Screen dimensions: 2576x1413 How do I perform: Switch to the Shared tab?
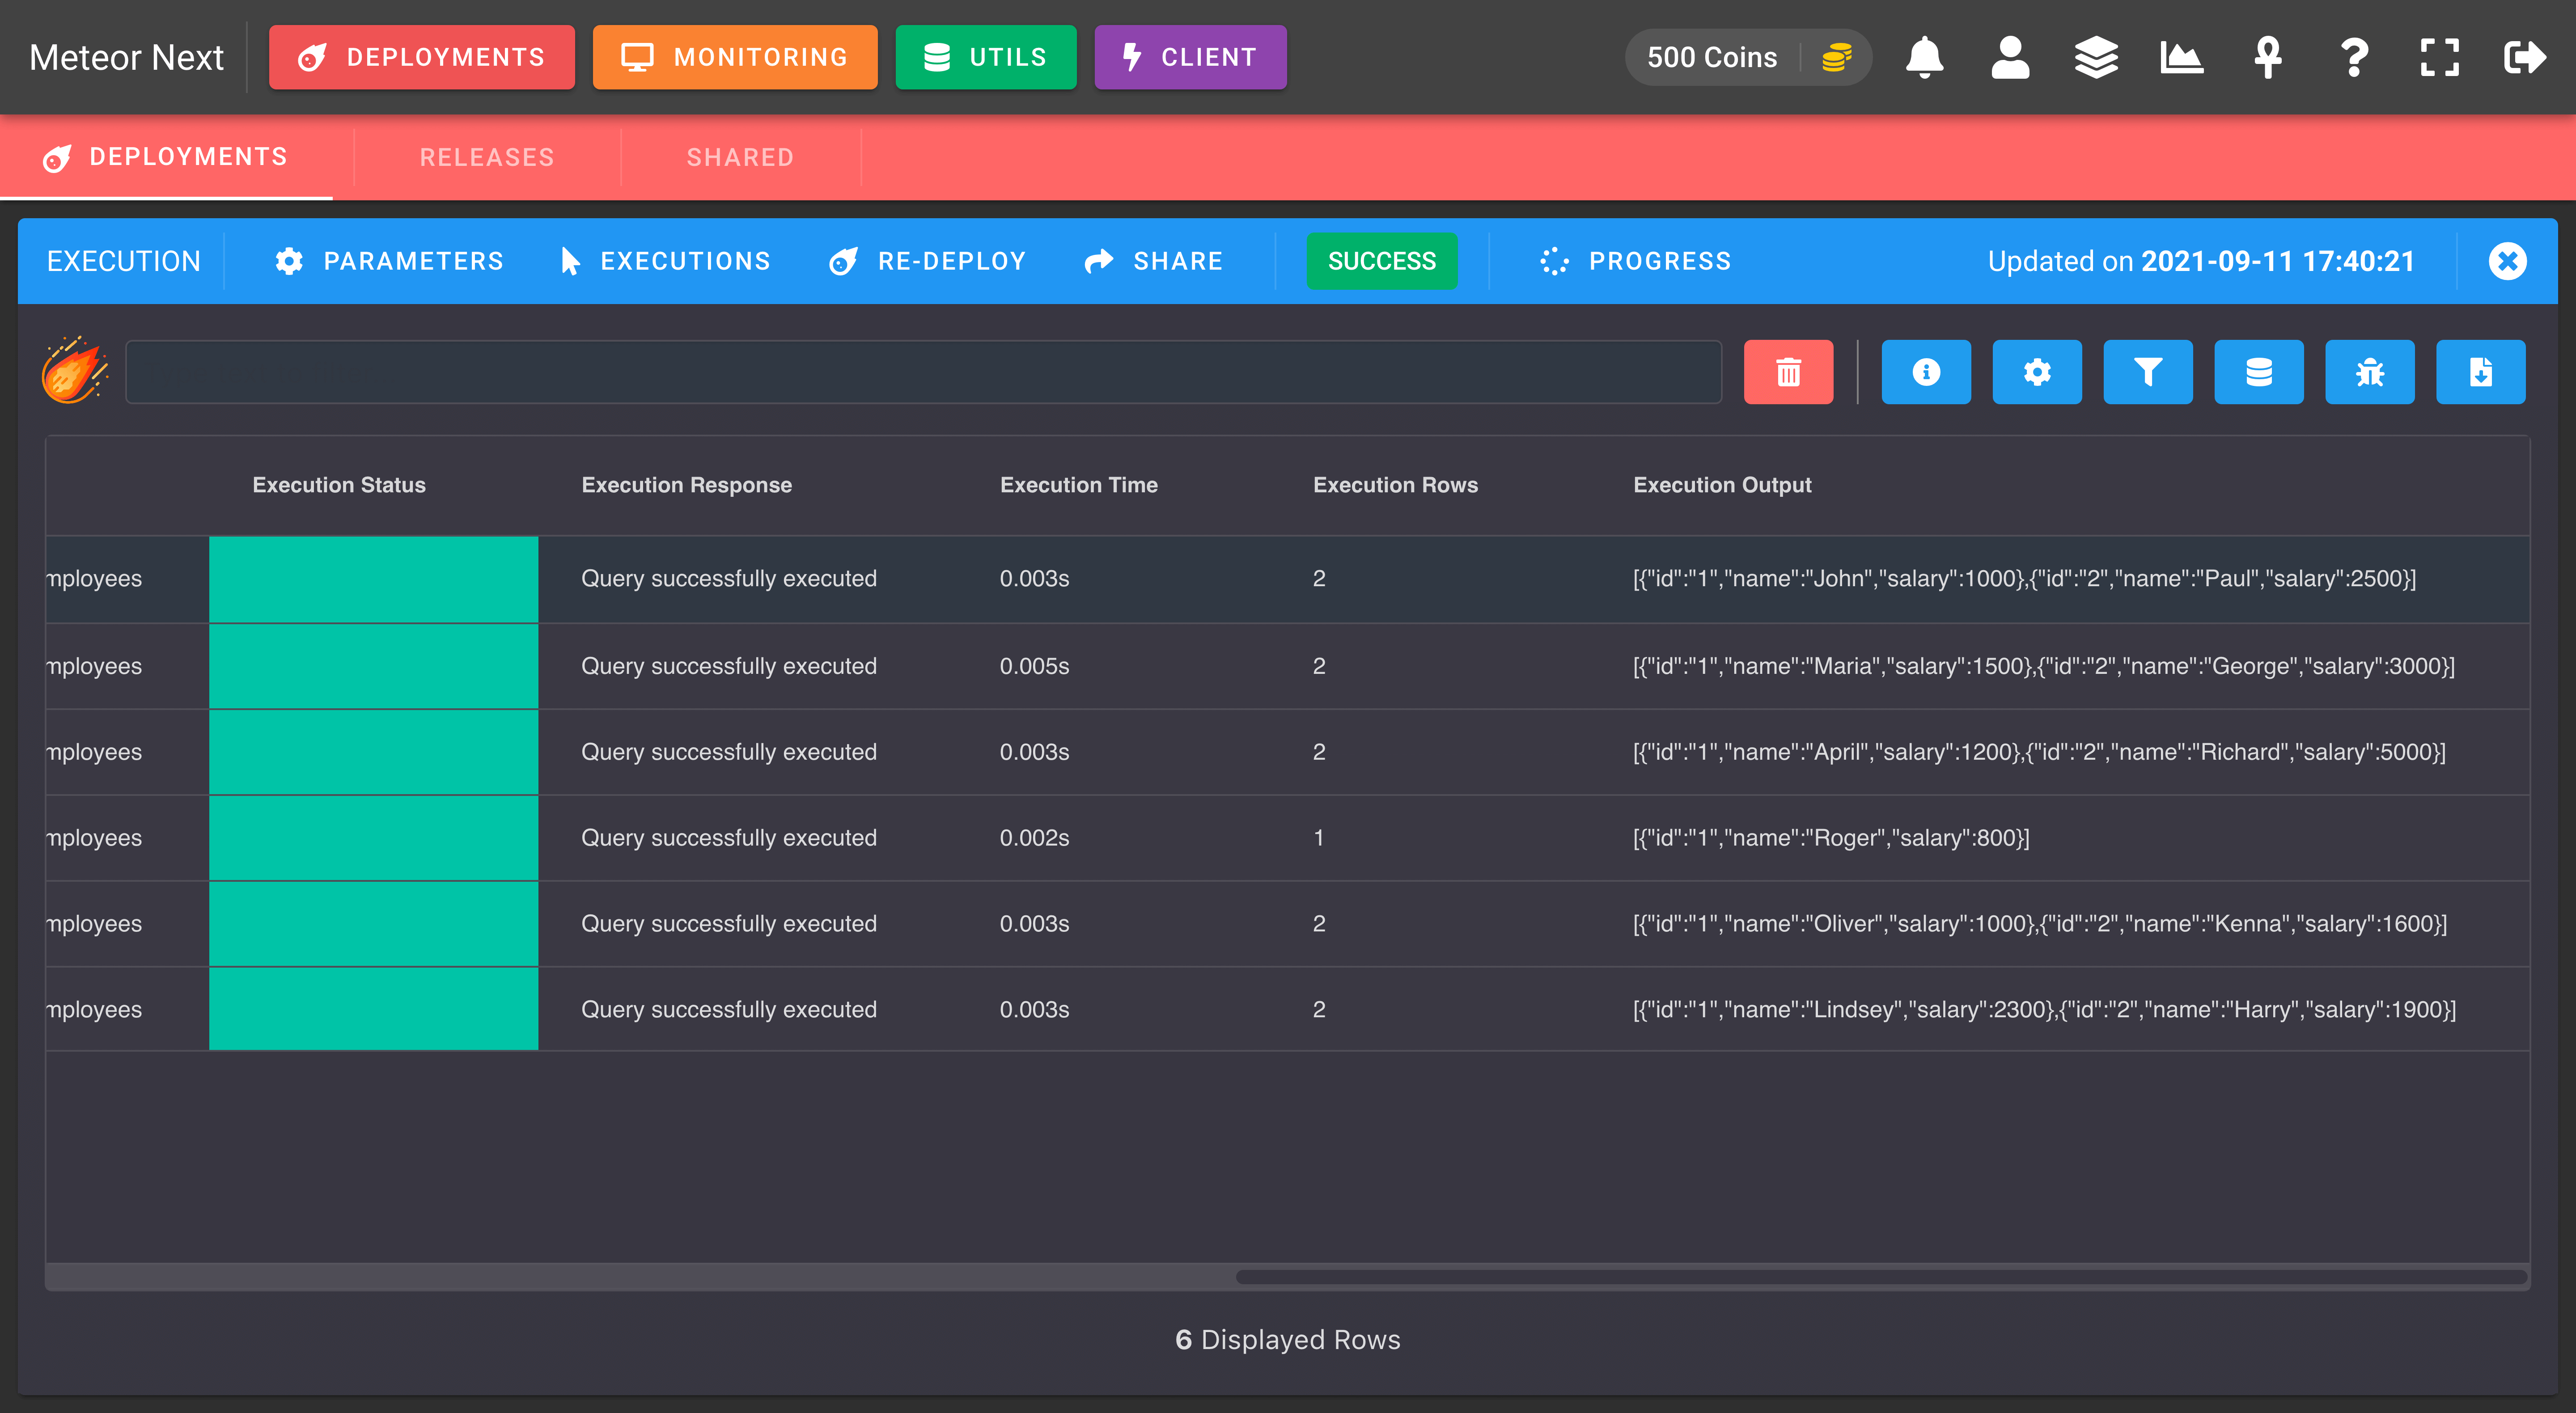point(740,157)
